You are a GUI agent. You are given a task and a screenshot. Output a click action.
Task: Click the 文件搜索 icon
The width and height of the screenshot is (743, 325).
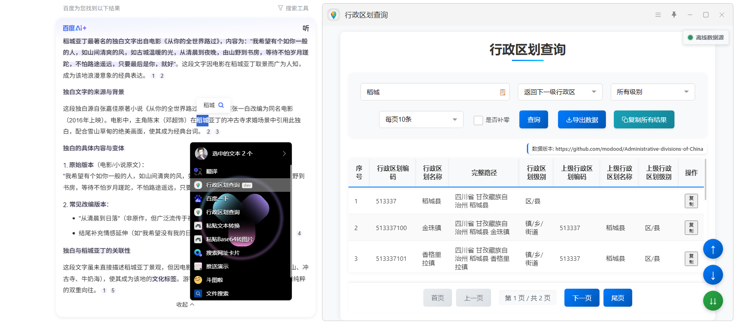[x=198, y=293]
